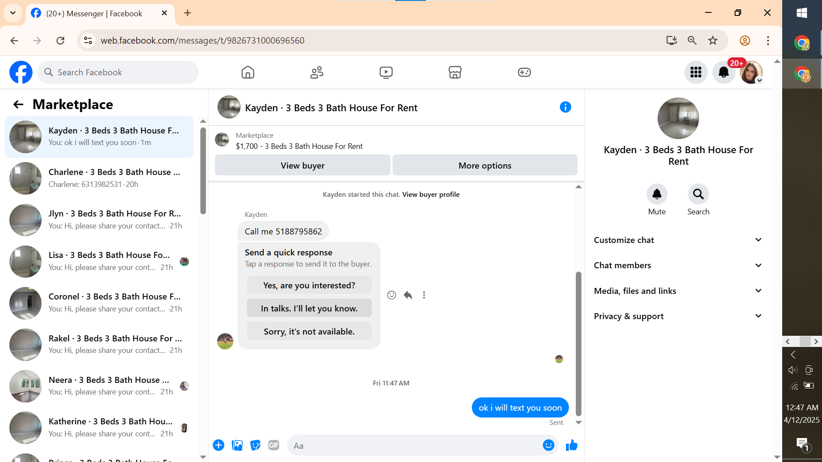Open the Jlyn conversation

click(x=99, y=220)
